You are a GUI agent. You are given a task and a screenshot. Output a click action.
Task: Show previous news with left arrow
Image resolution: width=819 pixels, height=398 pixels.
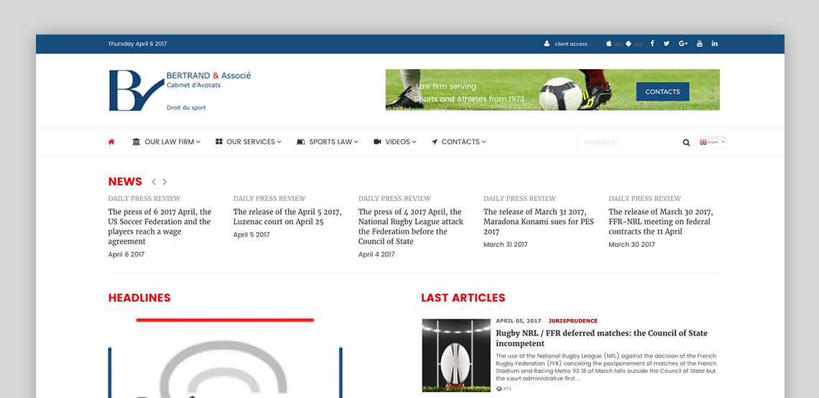tap(154, 182)
